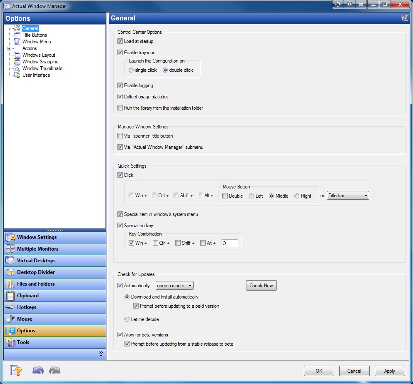Click the Cancel button
The image size is (413, 384).
click(354, 371)
